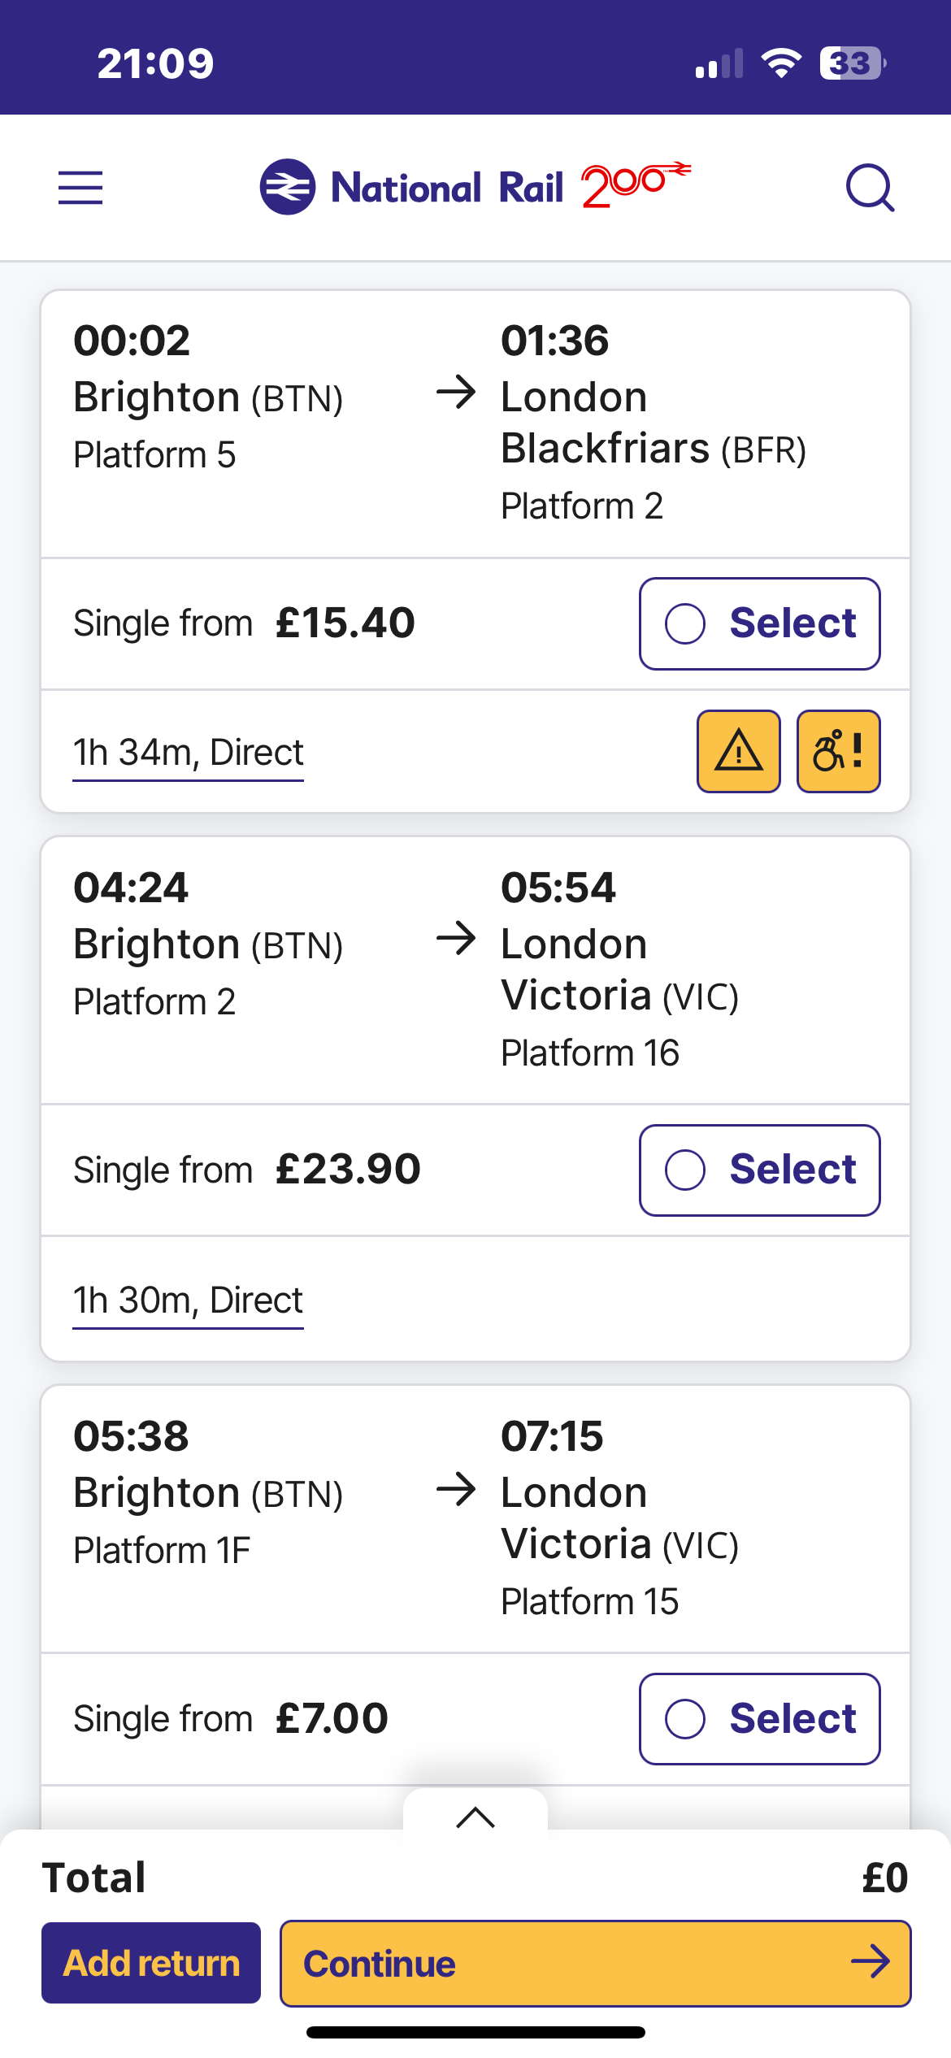Open the wheelchair accessibility alert icon
Screen dimensions: 951x2058
(838, 751)
